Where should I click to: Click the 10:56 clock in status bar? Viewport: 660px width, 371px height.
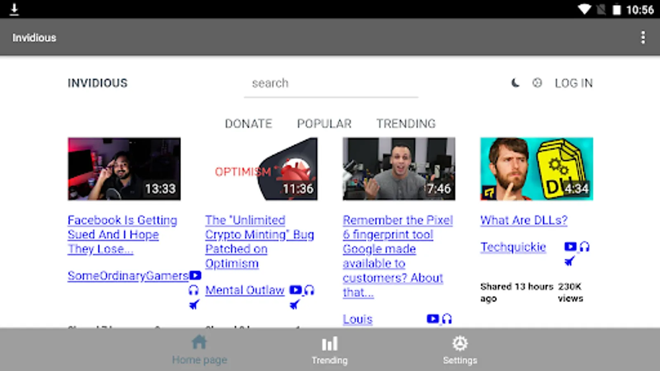pos(640,9)
